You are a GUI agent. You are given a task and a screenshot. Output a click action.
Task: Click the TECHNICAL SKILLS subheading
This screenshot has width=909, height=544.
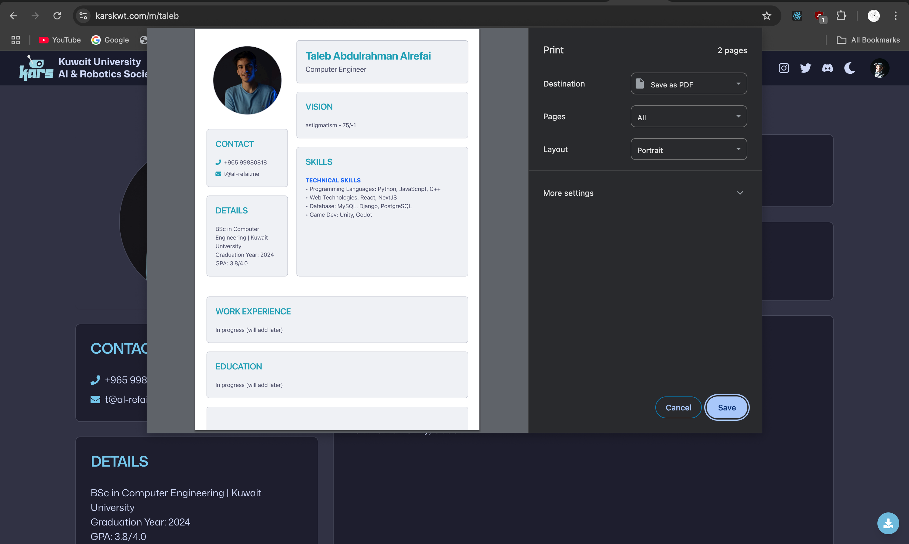[x=333, y=180]
